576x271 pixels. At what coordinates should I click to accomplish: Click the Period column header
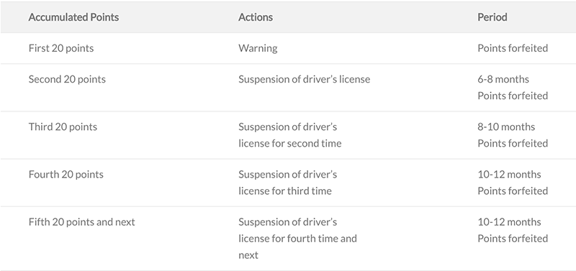[492, 17]
